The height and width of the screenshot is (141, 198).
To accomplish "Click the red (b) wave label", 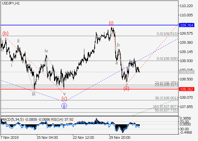I will pos(5,33).
